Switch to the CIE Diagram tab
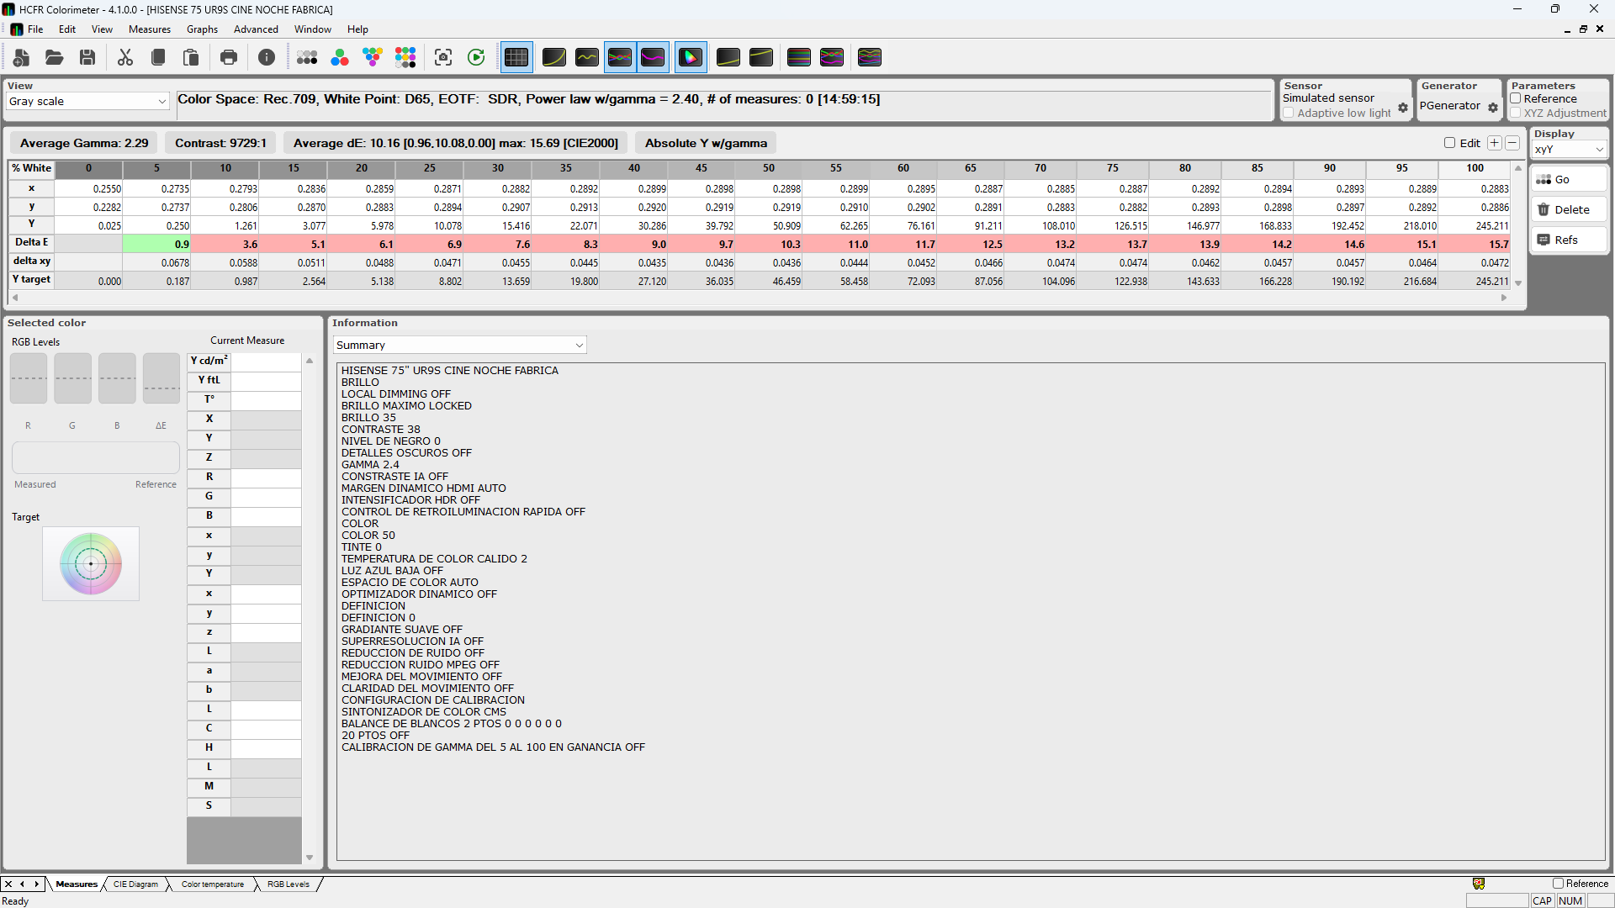The image size is (1615, 908). tap(135, 884)
